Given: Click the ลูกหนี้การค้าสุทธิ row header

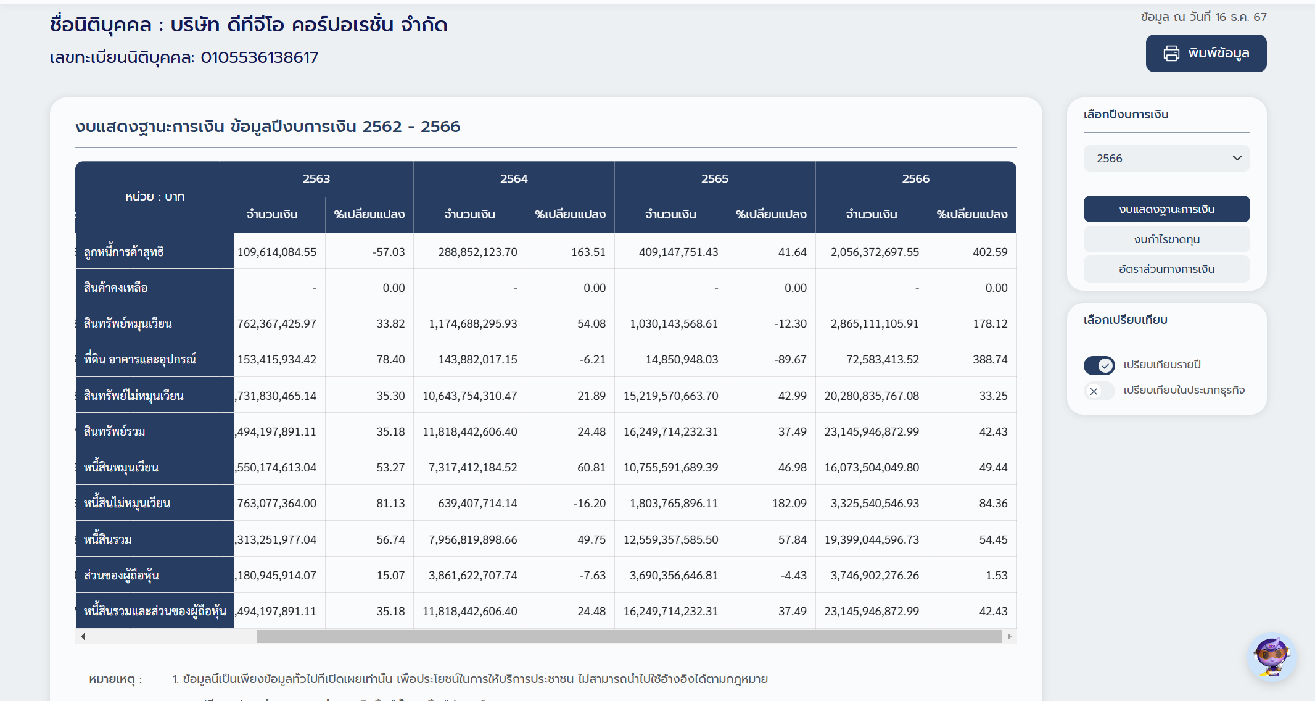Looking at the screenshot, I should click(123, 252).
